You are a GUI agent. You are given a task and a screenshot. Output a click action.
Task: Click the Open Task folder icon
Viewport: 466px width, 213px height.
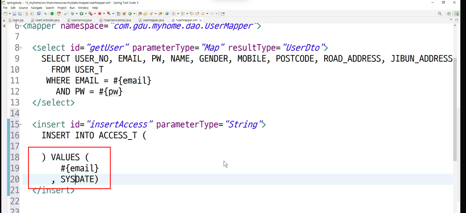click(x=145, y=14)
